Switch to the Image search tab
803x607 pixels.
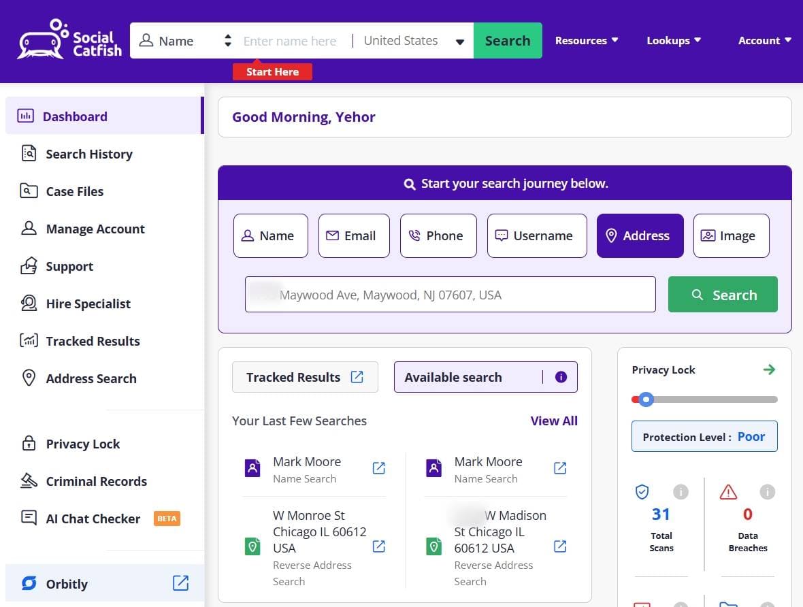pos(732,235)
